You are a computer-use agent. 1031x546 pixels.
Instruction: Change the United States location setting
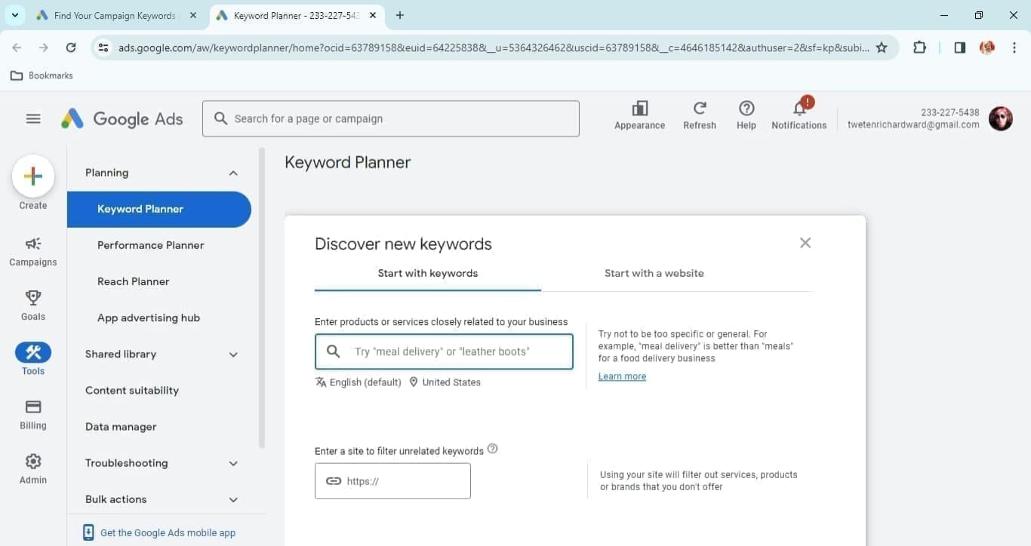pos(445,382)
